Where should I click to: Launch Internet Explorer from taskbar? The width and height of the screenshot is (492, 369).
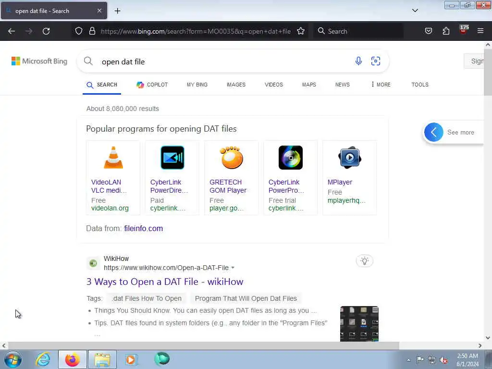(x=43, y=359)
